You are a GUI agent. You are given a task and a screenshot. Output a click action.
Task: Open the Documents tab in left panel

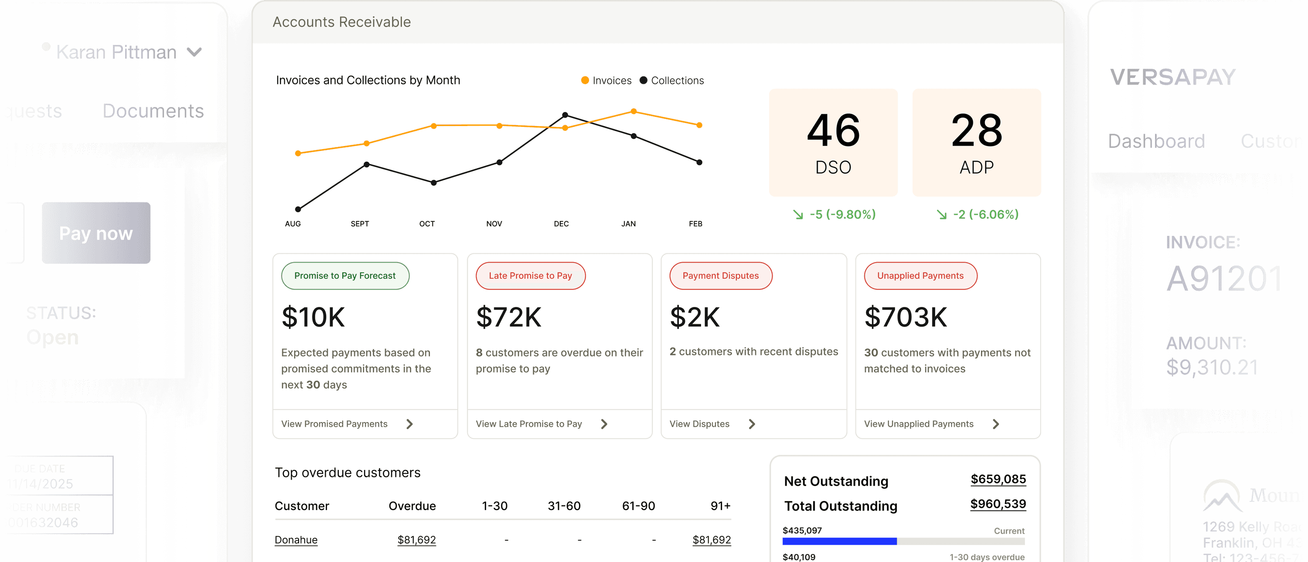point(153,111)
